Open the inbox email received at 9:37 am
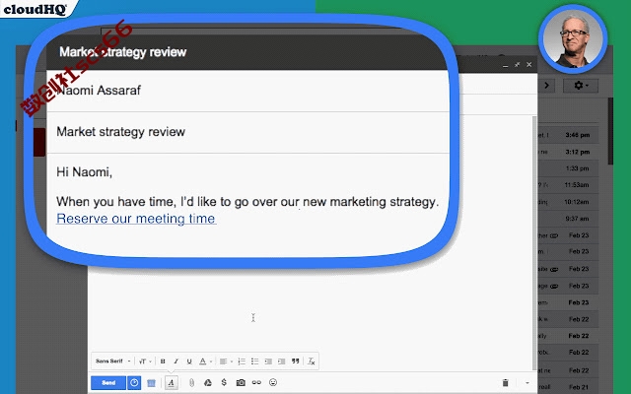Screen dimensions: 631x394 click(x=568, y=219)
